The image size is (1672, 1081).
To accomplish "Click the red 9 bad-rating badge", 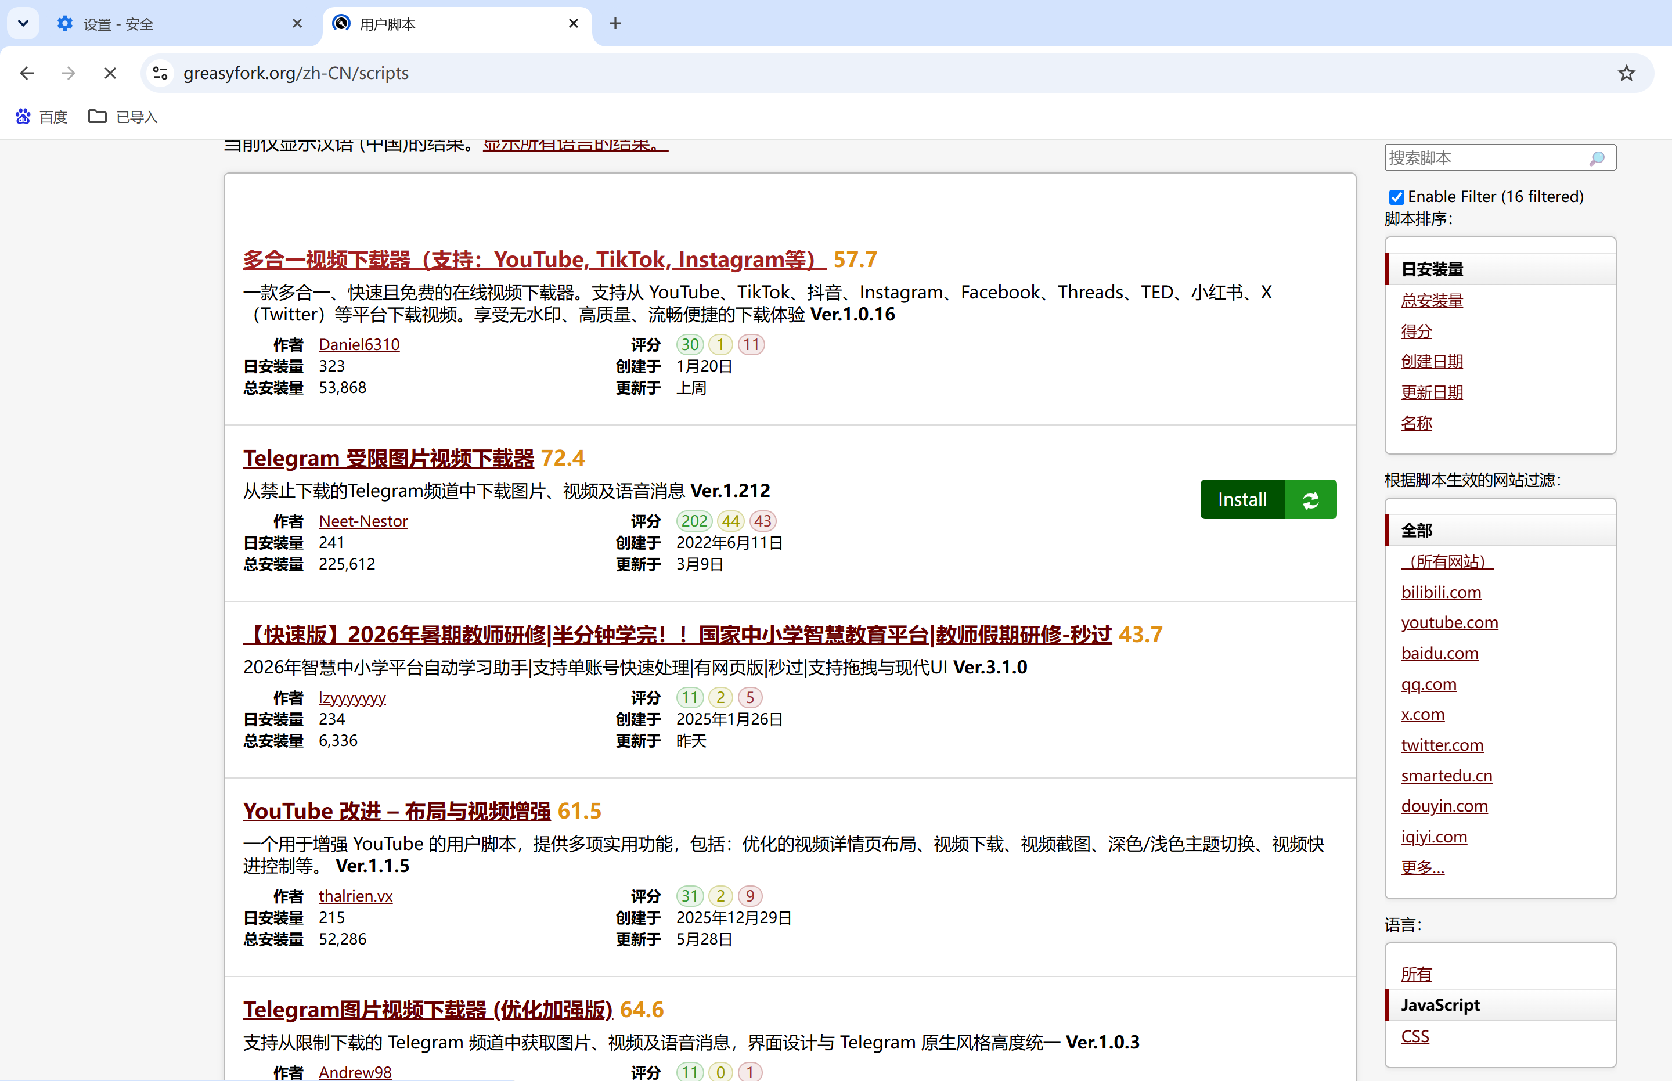I will click(x=750, y=896).
